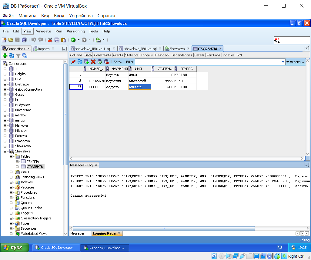Commit changes icon in data toolbar

point(100,62)
